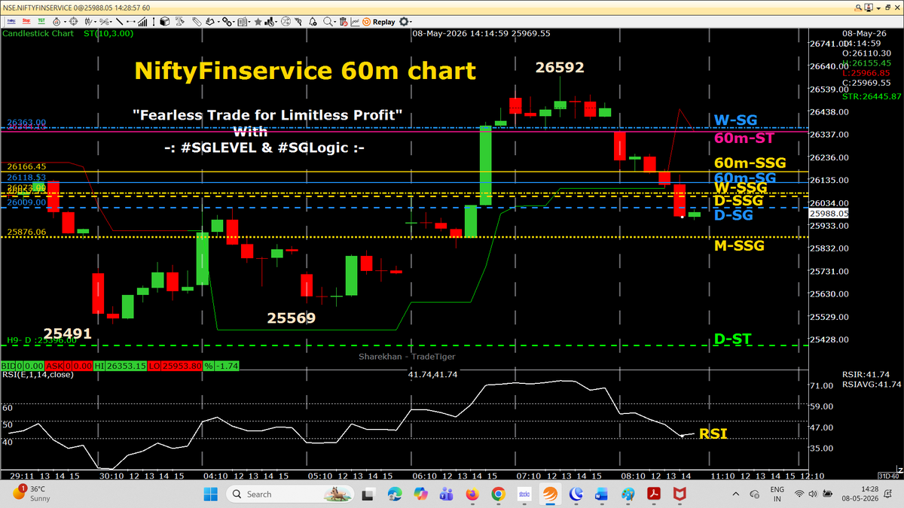Screen dimensions: 904x508
Task: Click the eraser/tag icon in toolbar
Action: (196, 22)
